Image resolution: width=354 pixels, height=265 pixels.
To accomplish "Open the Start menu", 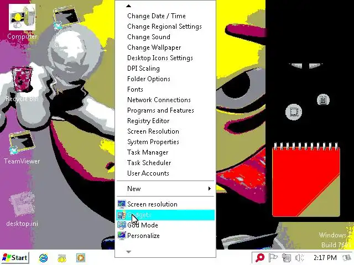I will tap(15, 258).
